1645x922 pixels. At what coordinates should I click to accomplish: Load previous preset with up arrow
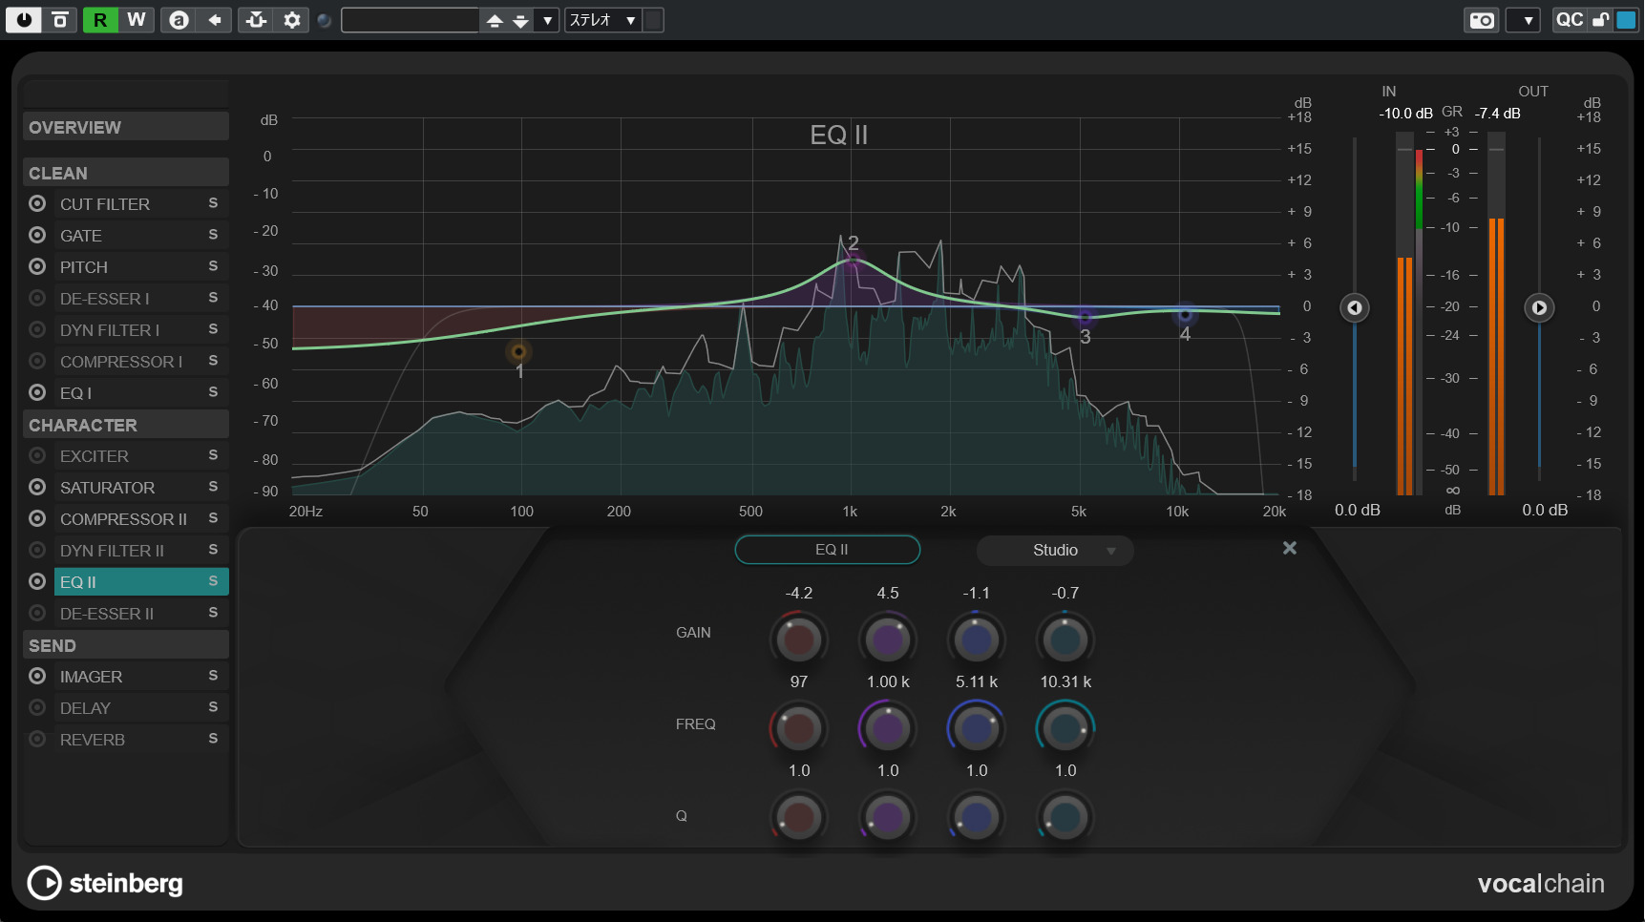[495, 20]
